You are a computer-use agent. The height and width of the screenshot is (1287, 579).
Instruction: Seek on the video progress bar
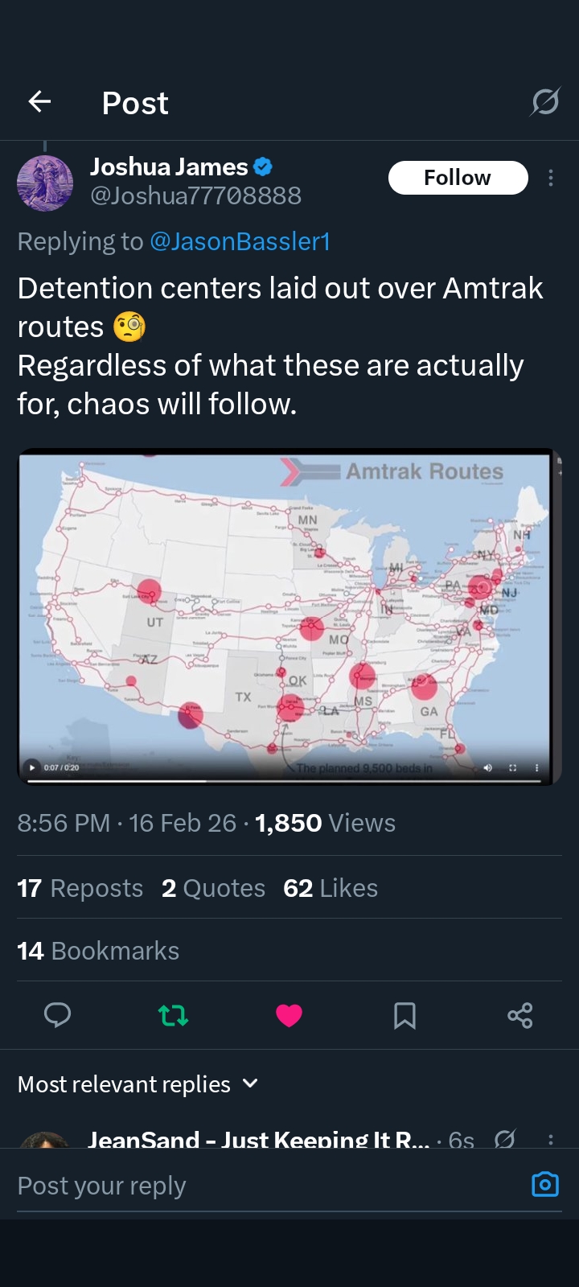[281, 780]
